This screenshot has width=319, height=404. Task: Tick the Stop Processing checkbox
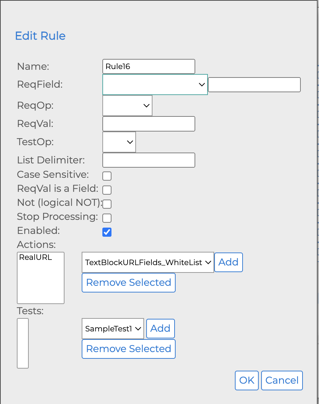(x=107, y=218)
